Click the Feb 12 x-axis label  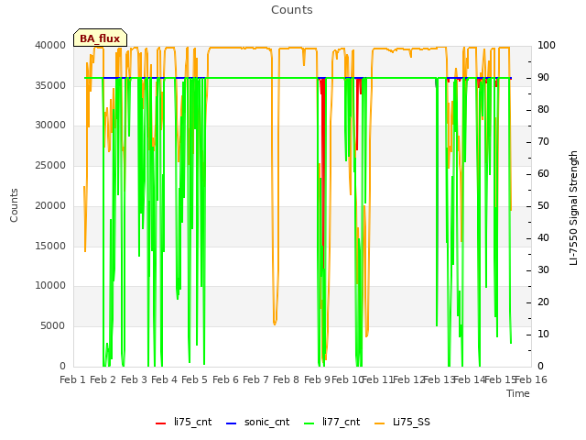click(x=409, y=379)
